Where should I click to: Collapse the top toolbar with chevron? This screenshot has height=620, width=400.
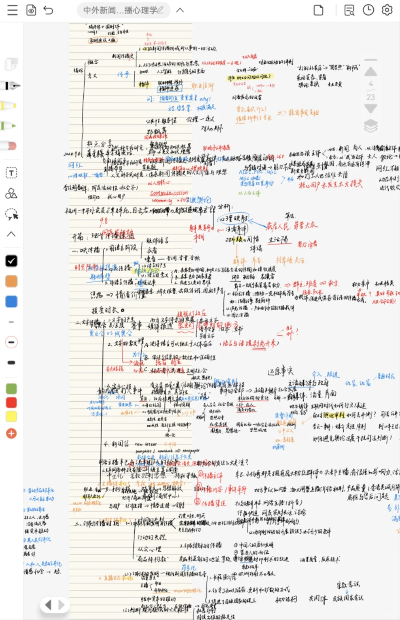click(180, 10)
